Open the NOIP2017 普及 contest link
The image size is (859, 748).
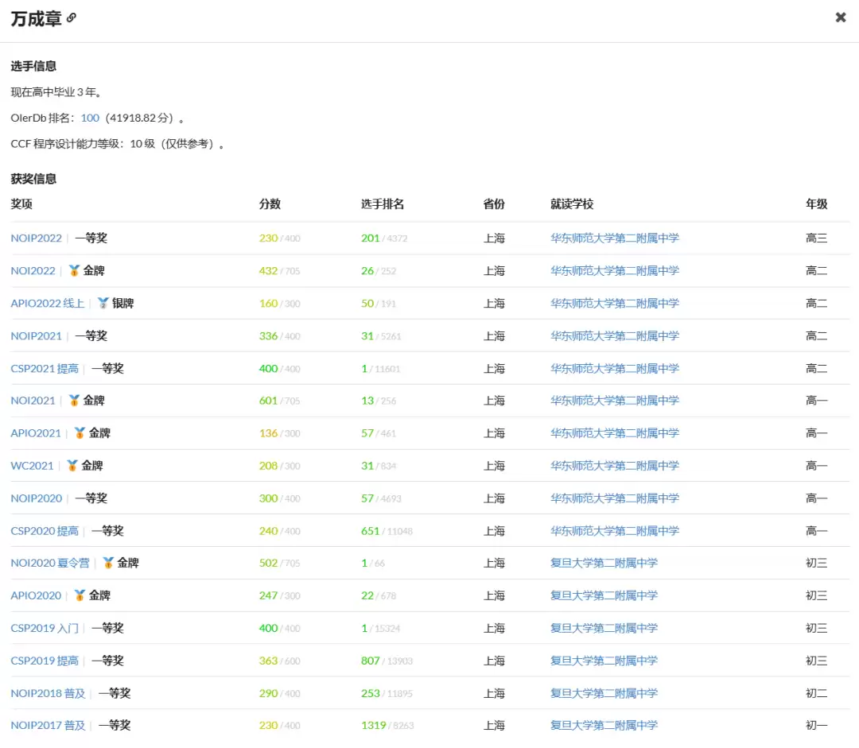tap(48, 725)
